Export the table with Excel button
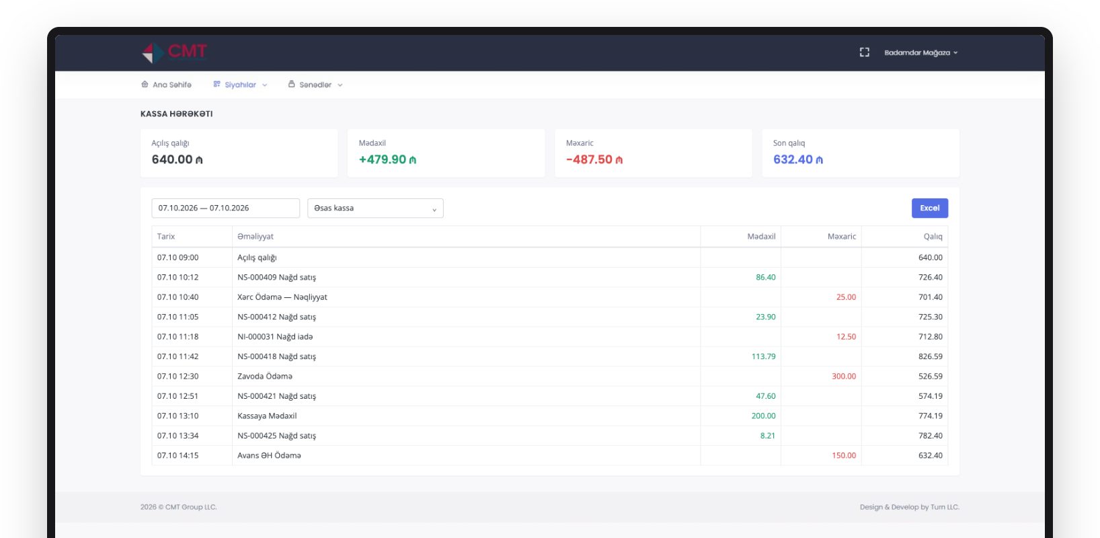Image resolution: width=1100 pixels, height=538 pixels. tap(930, 208)
